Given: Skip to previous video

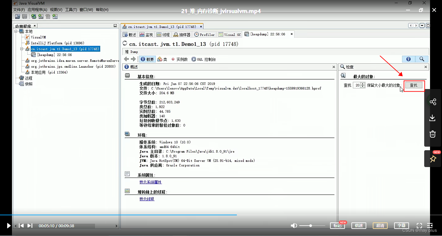Looking at the screenshot, I should [x=21, y=226].
